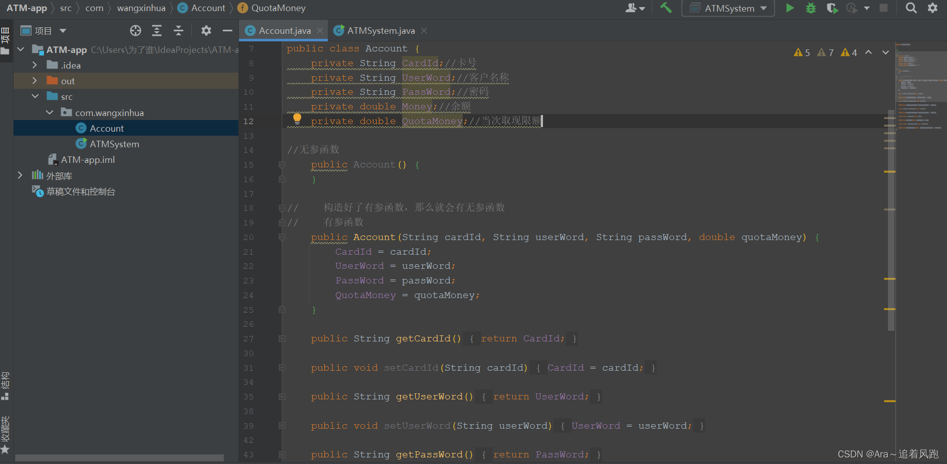Hide the project panel with the minus icon
Screen dimensions: 947x464
pos(227,31)
